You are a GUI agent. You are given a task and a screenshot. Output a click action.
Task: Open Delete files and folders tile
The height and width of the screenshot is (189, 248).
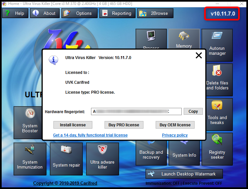[219, 80]
